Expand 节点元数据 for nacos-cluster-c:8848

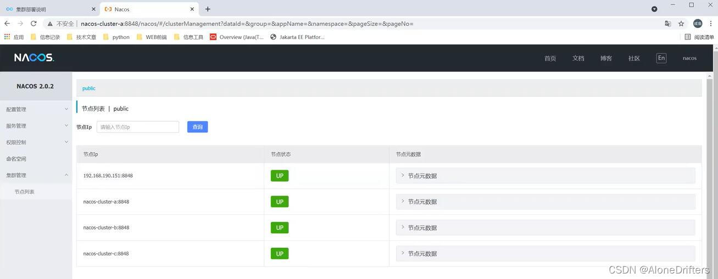(546, 253)
